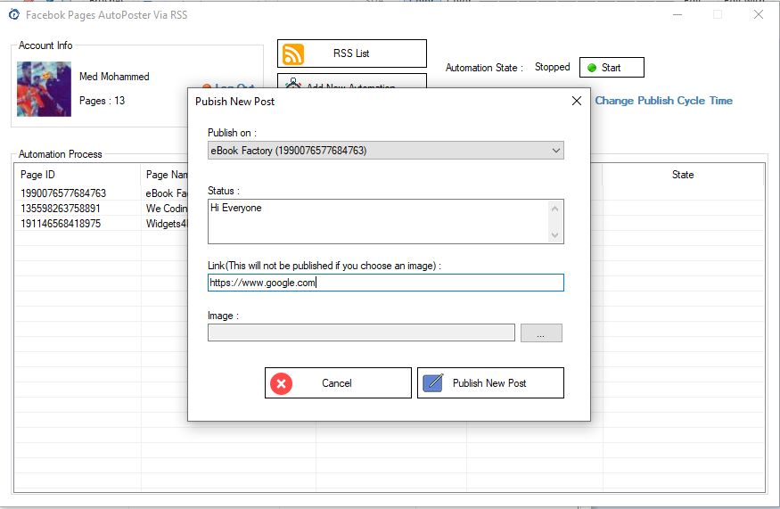Click into the Status text area
Viewport: 780px width, 509px height.
(x=378, y=221)
